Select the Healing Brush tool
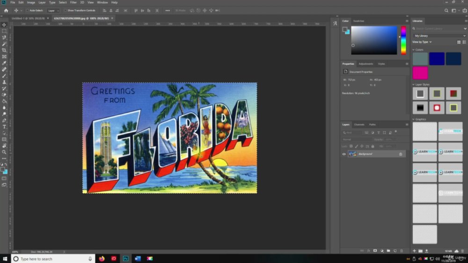 4,69
